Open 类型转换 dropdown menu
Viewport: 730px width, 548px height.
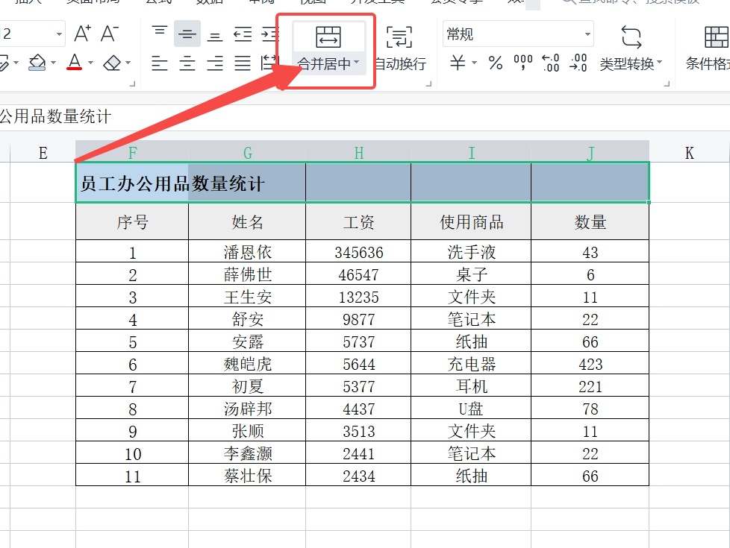[659, 63]
